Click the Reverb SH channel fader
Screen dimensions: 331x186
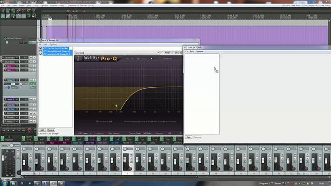pyautogui.click(x=125, y=160)
